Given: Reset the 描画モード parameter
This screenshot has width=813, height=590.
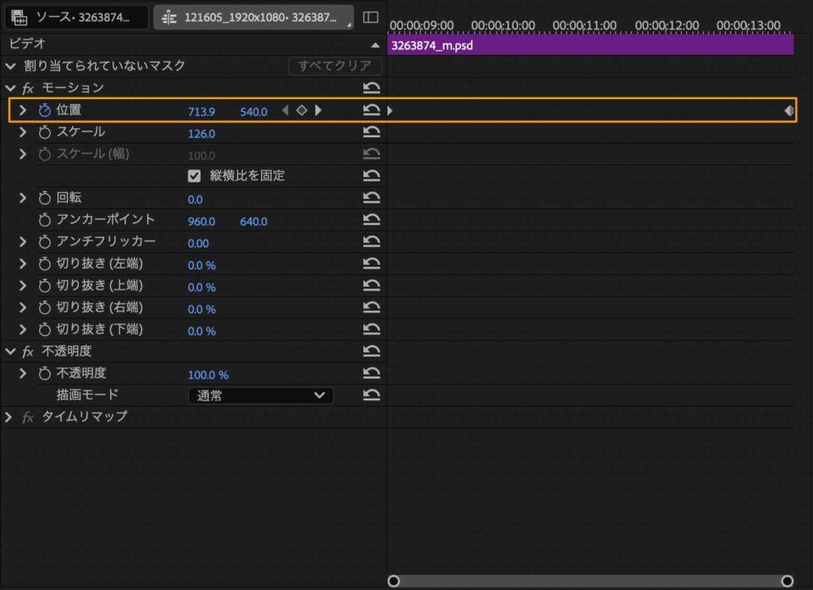Looking at the screenshot, I should [371, 395].
